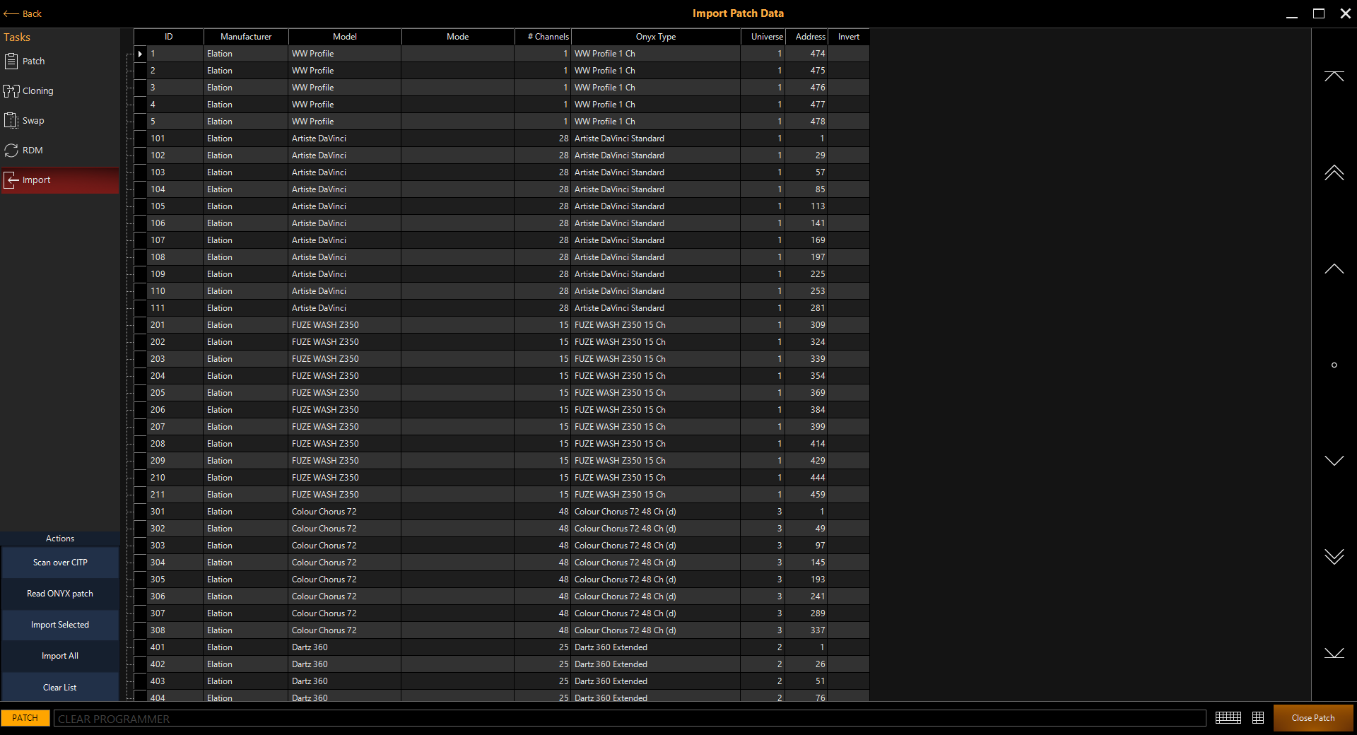The width and height of the screenshot is (1357, 735).
Task: Select fixture ID 401 cell
Action: coord(175,647)
